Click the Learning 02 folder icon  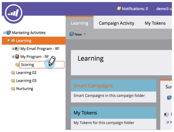(13, 73)
